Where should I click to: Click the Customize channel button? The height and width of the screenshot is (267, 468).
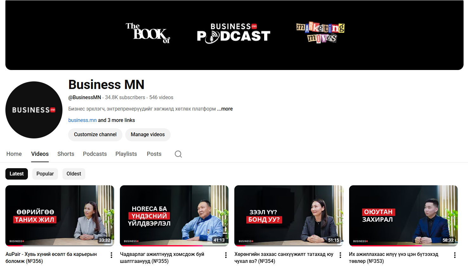95,135
